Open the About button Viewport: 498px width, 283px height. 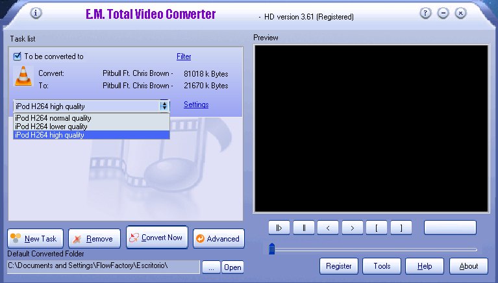pyautogui.click(x=469, y=266)
